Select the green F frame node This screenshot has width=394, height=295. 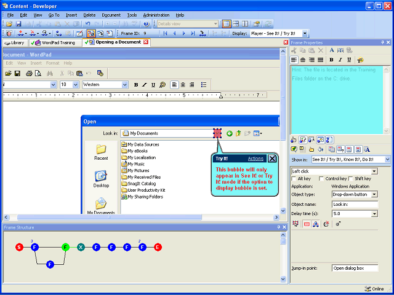[65, 247]
